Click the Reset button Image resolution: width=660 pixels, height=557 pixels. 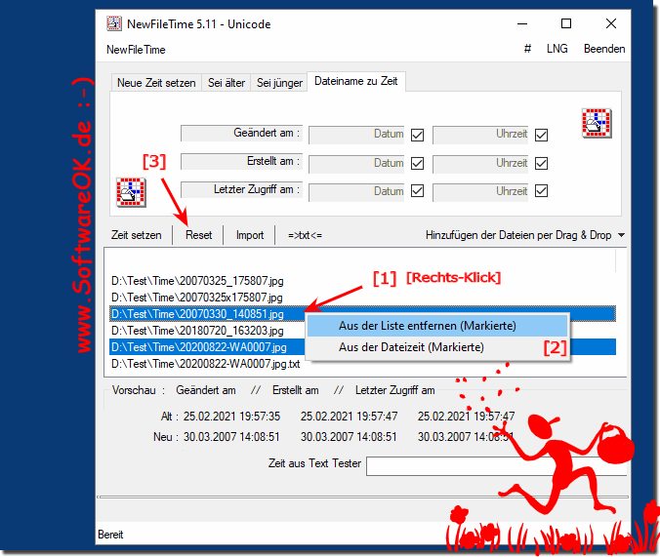click(x=198, y=235)
